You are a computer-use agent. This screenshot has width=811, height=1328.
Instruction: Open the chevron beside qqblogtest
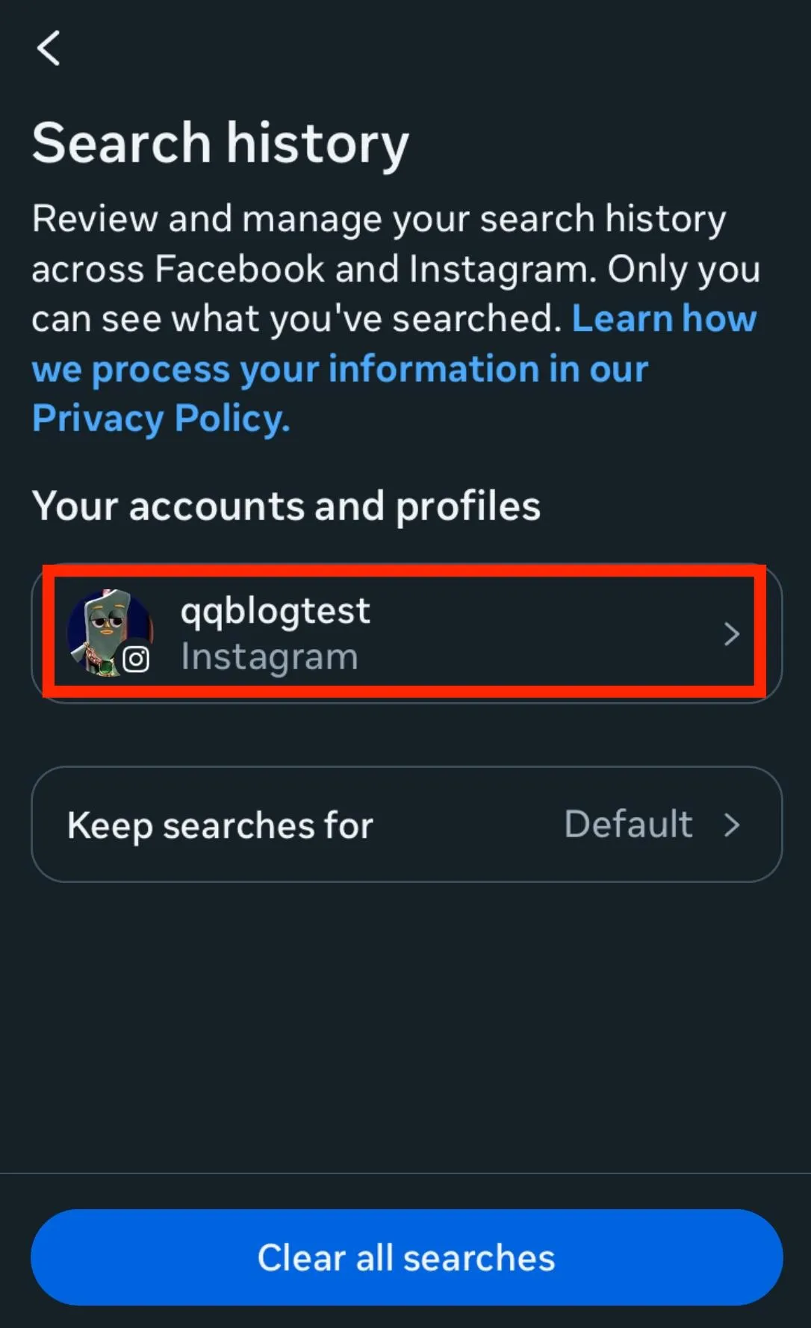tap(731, 634)
